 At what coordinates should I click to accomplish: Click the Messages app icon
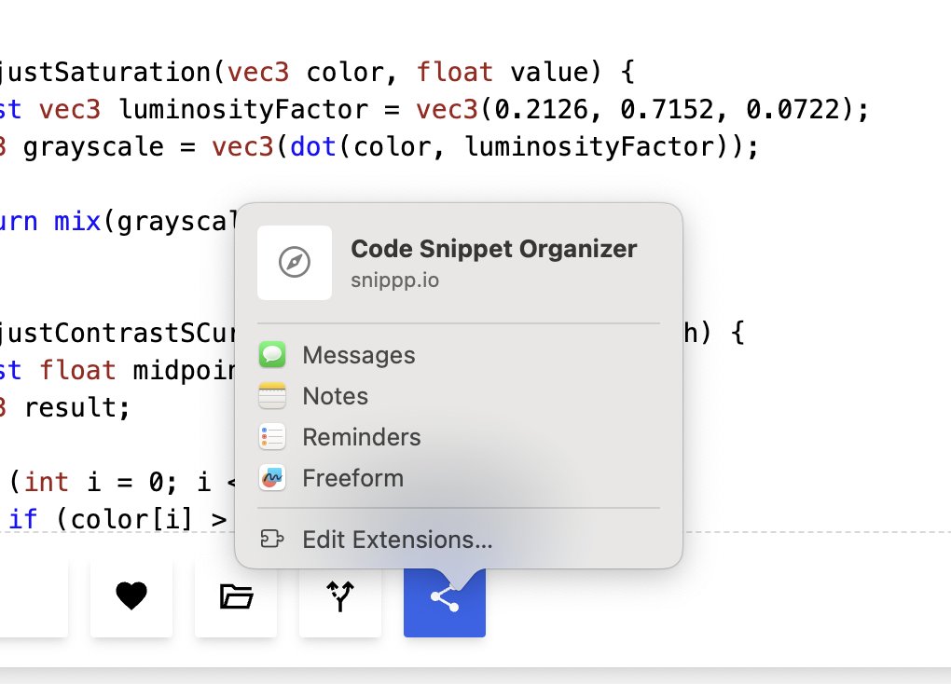(272, 355)
